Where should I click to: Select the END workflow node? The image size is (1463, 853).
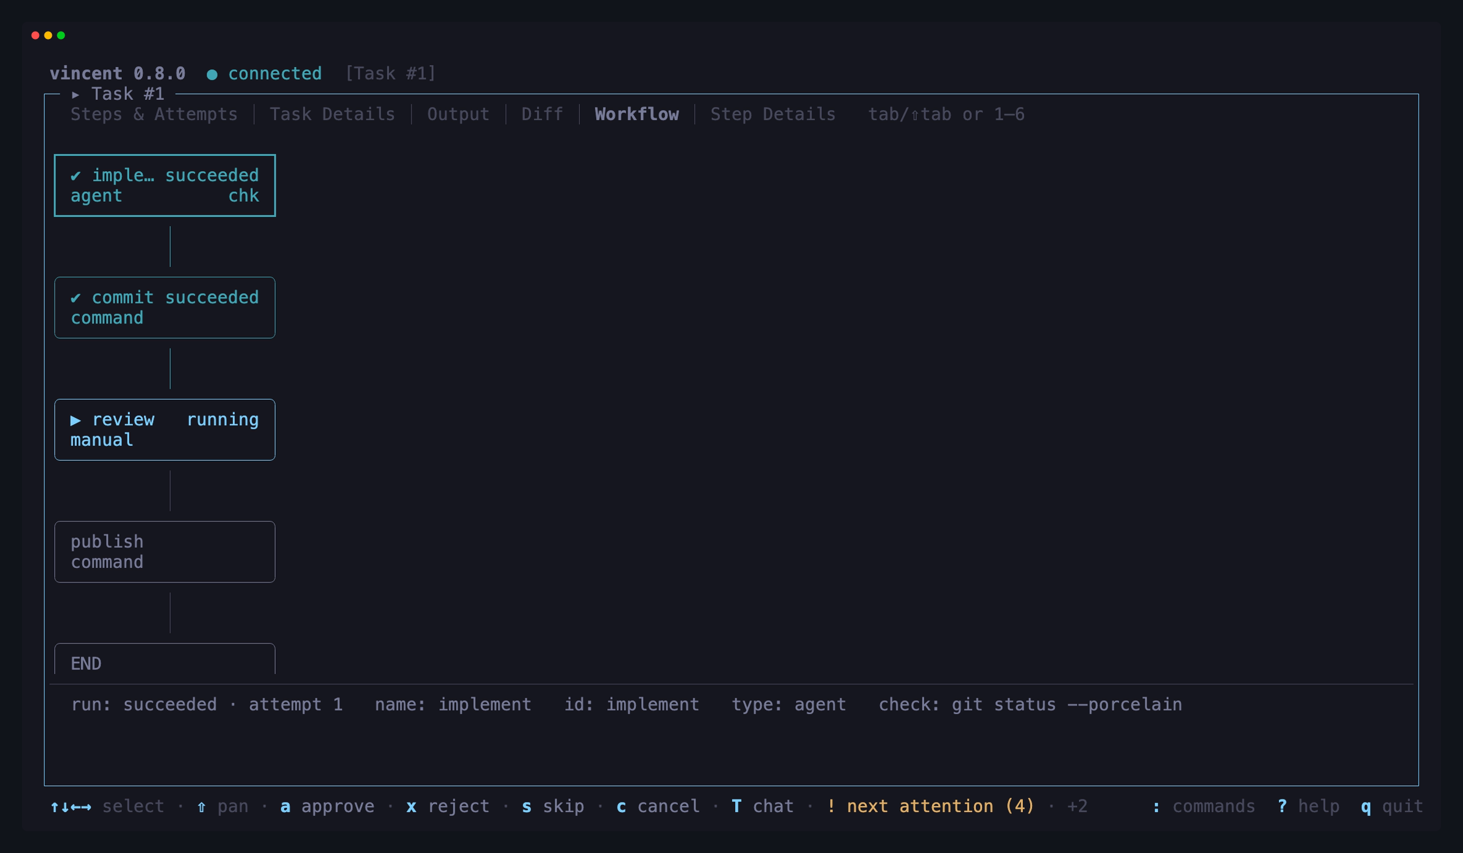click(x=165, y=659)
